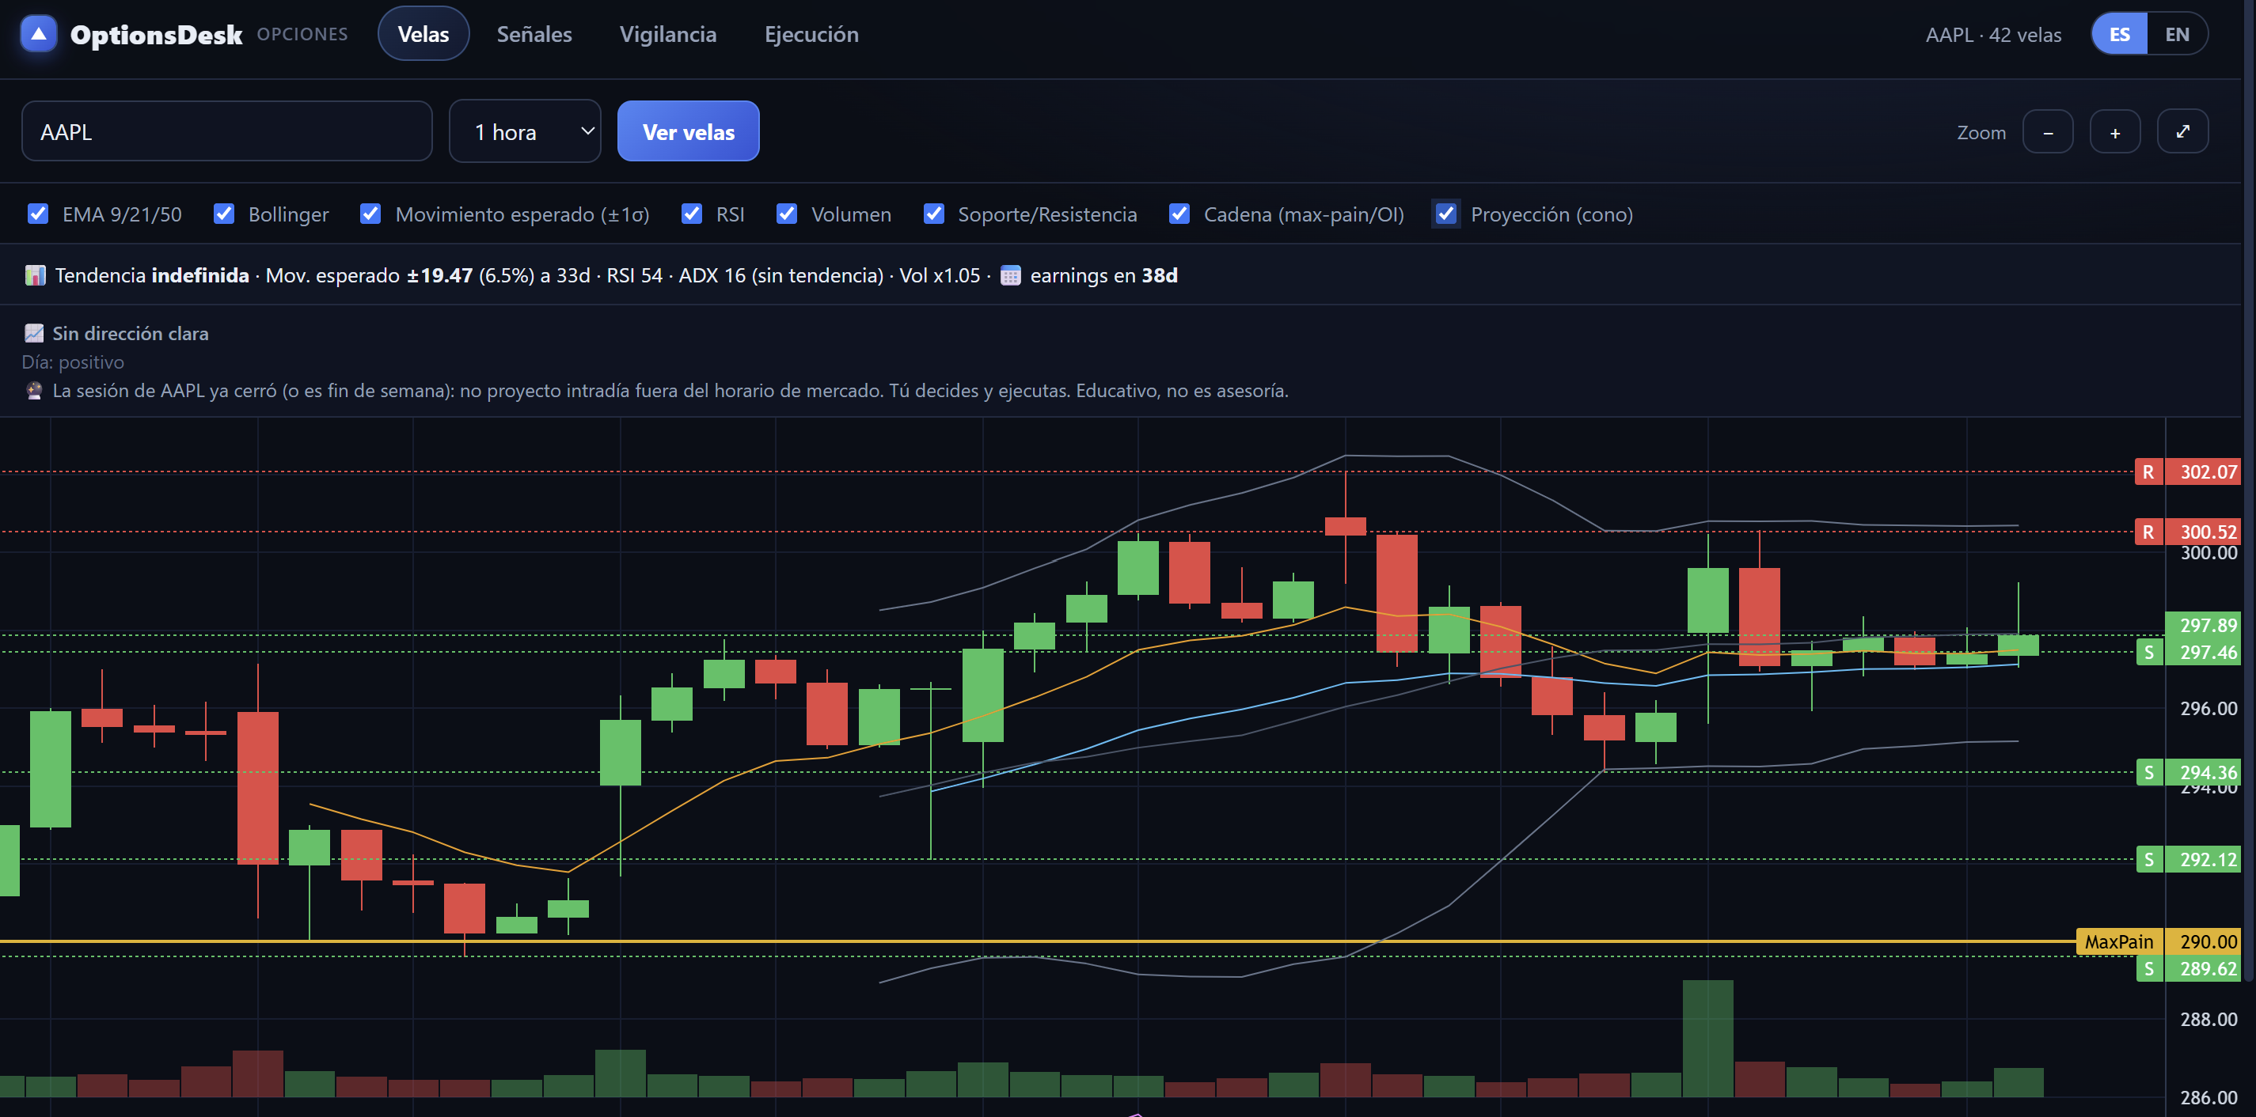Zoom in with the plus button
The height and width of the screenshot is (1117, 2256).
2115,132
